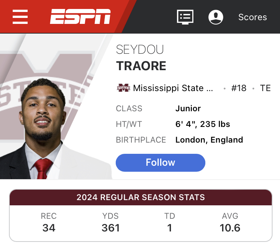280x249 pixels.
Task: Click the TD stat value 1
Action: click(169, 228)
